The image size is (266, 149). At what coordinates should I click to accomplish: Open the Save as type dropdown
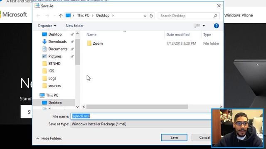pos(141,124)
